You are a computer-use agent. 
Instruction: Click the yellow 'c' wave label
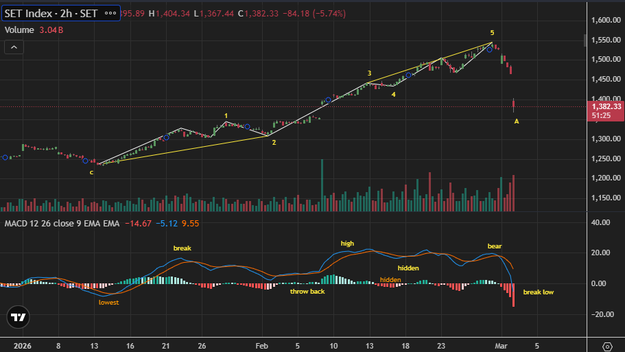coord(91,172)
